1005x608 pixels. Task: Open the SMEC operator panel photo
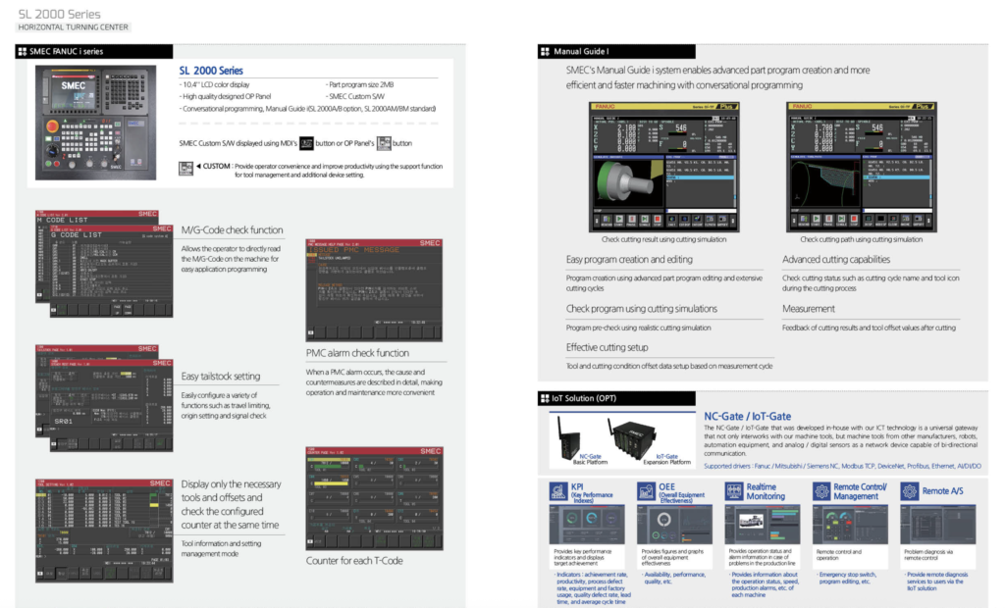point(95,123)
